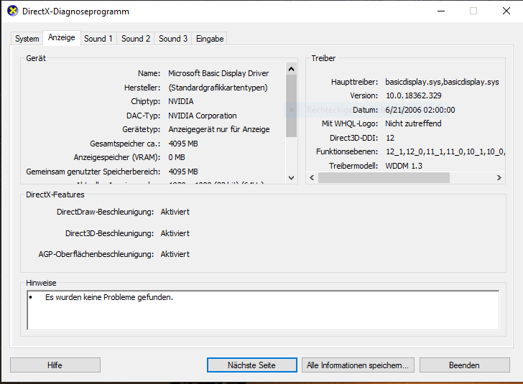Screen dimensions: 523x384
Task: Switch to the Eingabe tab
Action: (x=210, y=39)
